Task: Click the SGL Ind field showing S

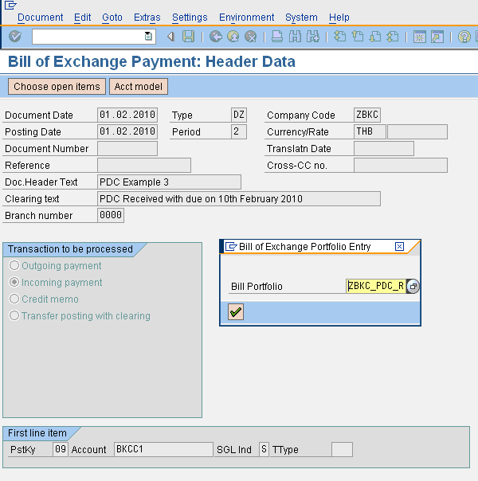Action: [264, 449]
